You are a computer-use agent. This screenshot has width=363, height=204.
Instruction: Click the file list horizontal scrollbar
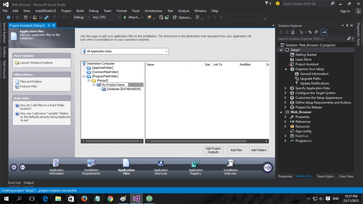[x=207, y=141]
